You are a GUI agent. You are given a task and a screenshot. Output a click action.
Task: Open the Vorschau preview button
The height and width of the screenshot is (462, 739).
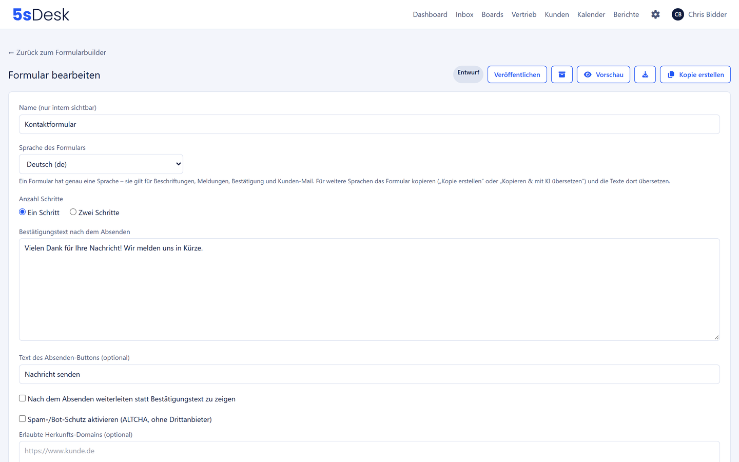point(604,74)
